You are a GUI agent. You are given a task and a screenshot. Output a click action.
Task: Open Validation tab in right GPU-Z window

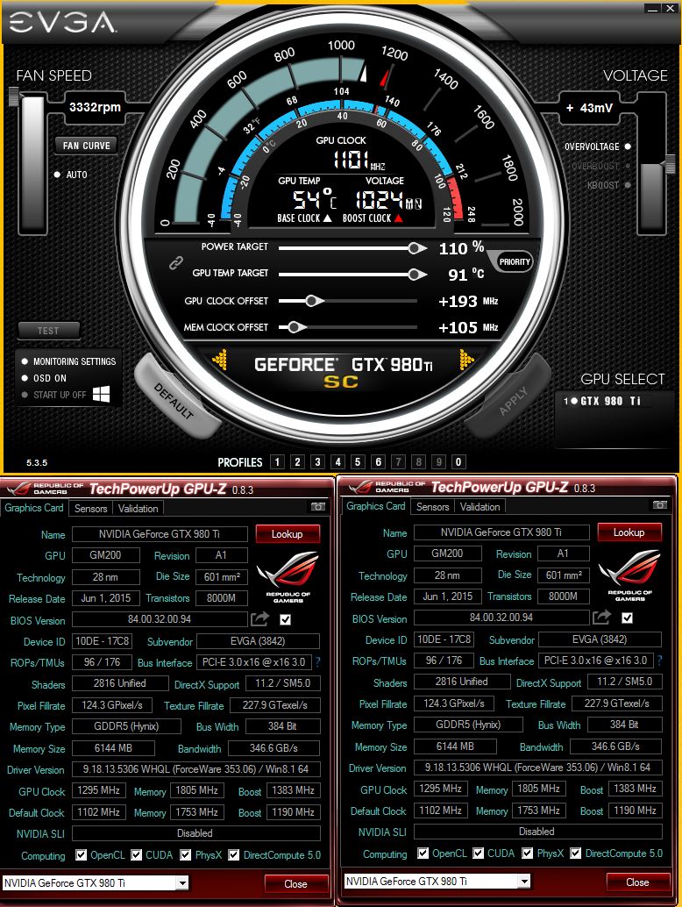tap(480, 507)
